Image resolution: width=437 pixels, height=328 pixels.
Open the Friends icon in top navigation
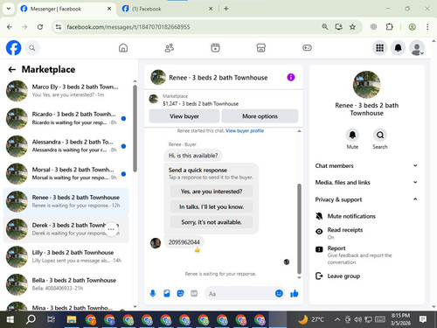tap(170, 48)
